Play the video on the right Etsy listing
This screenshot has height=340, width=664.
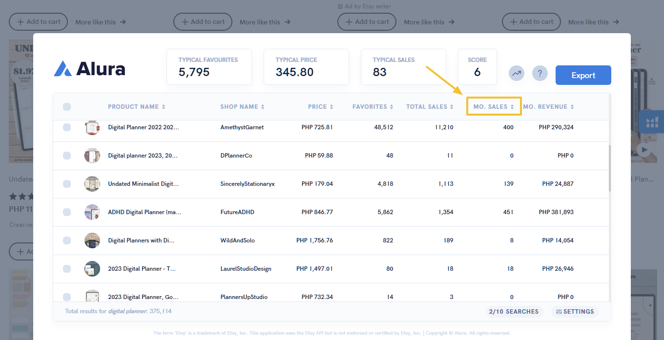[x=645, y=150]
